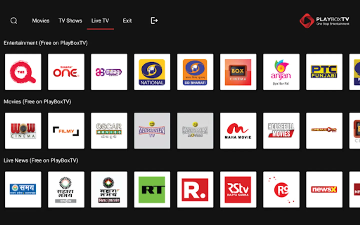Switch to TV Shows tab
The width and height of the screenshot is (360, 225).
pyautogui.click(x=70, y=21)
